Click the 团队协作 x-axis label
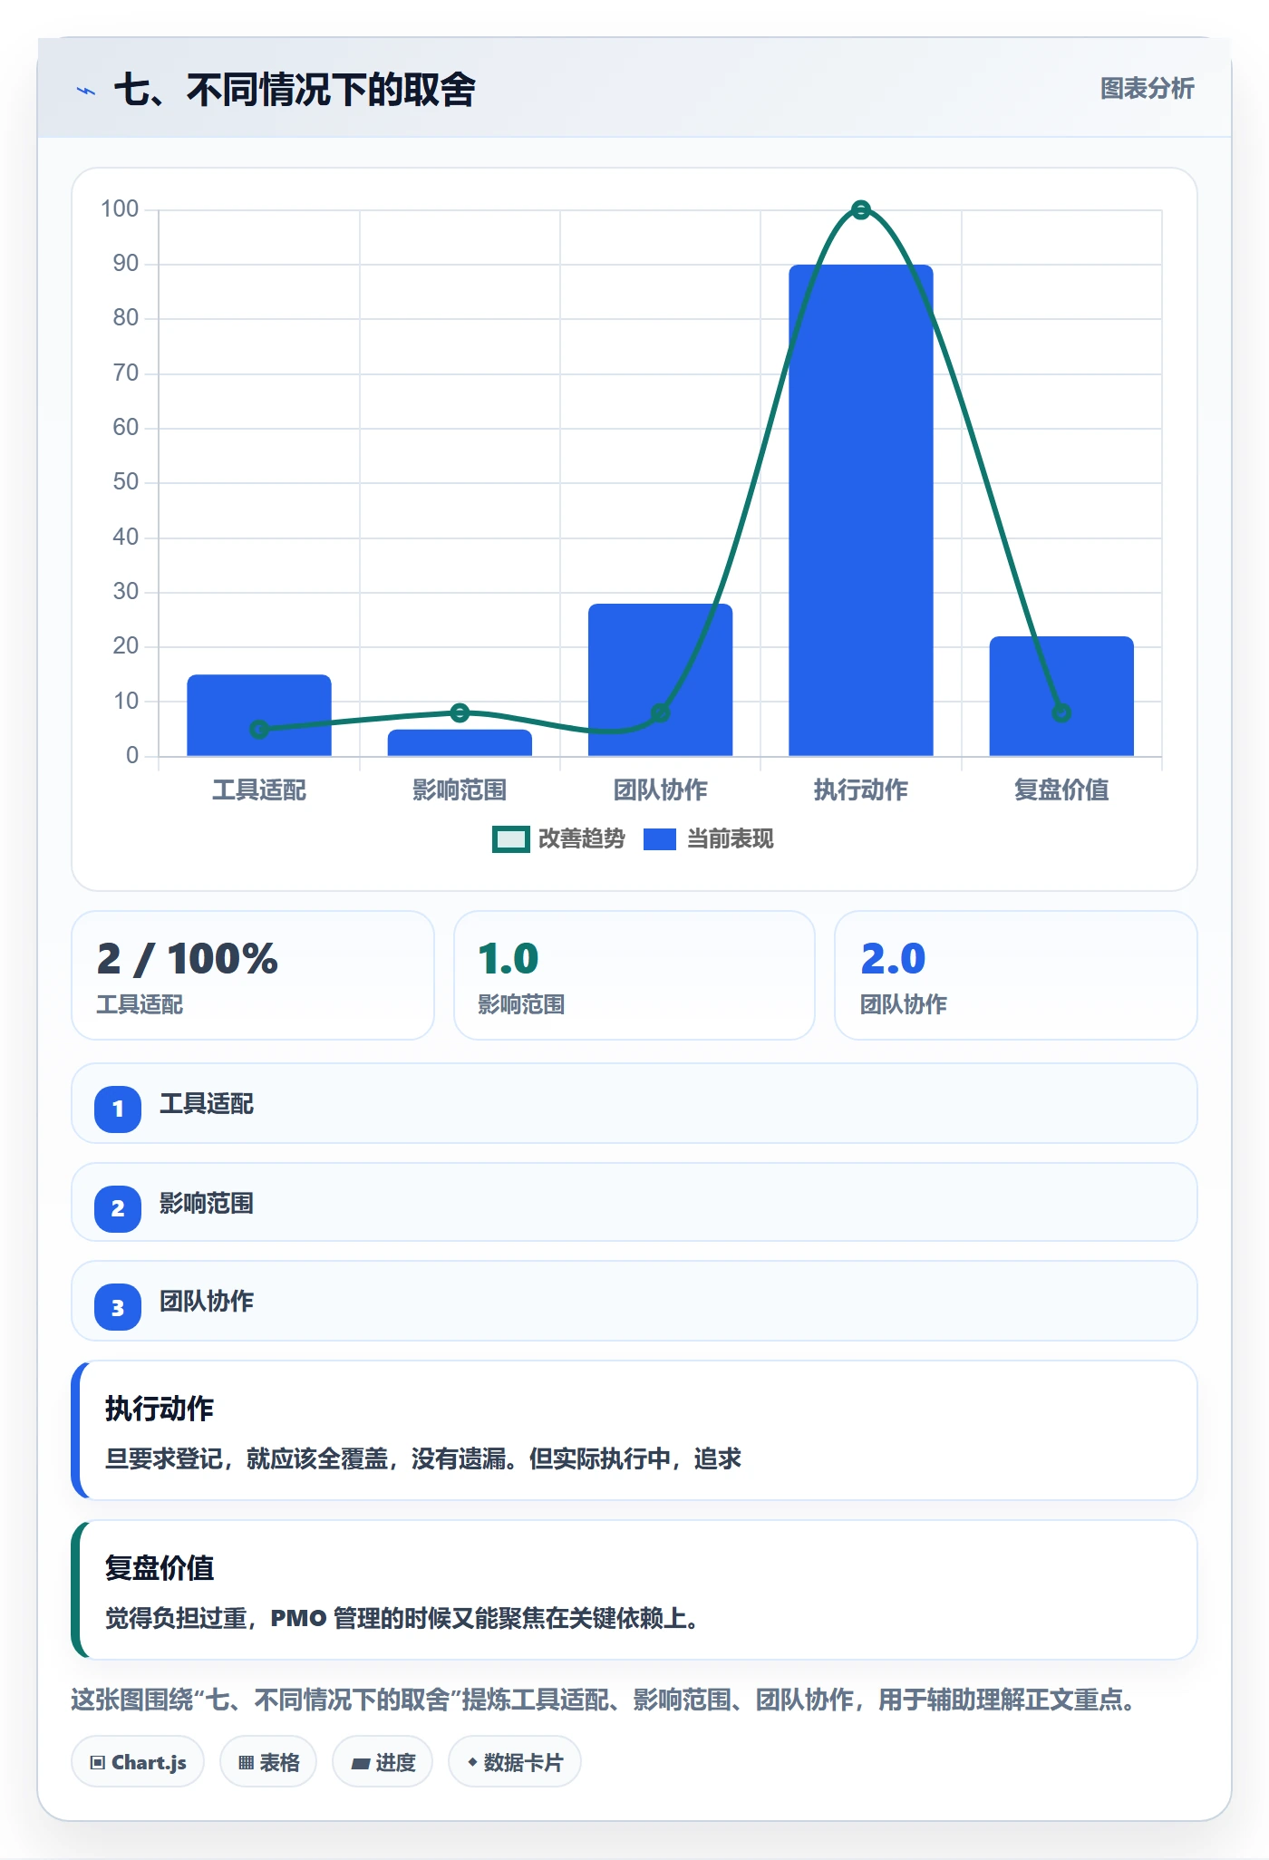The width and height of the screenshot is (1269, 1860). (x=661, y=790)
